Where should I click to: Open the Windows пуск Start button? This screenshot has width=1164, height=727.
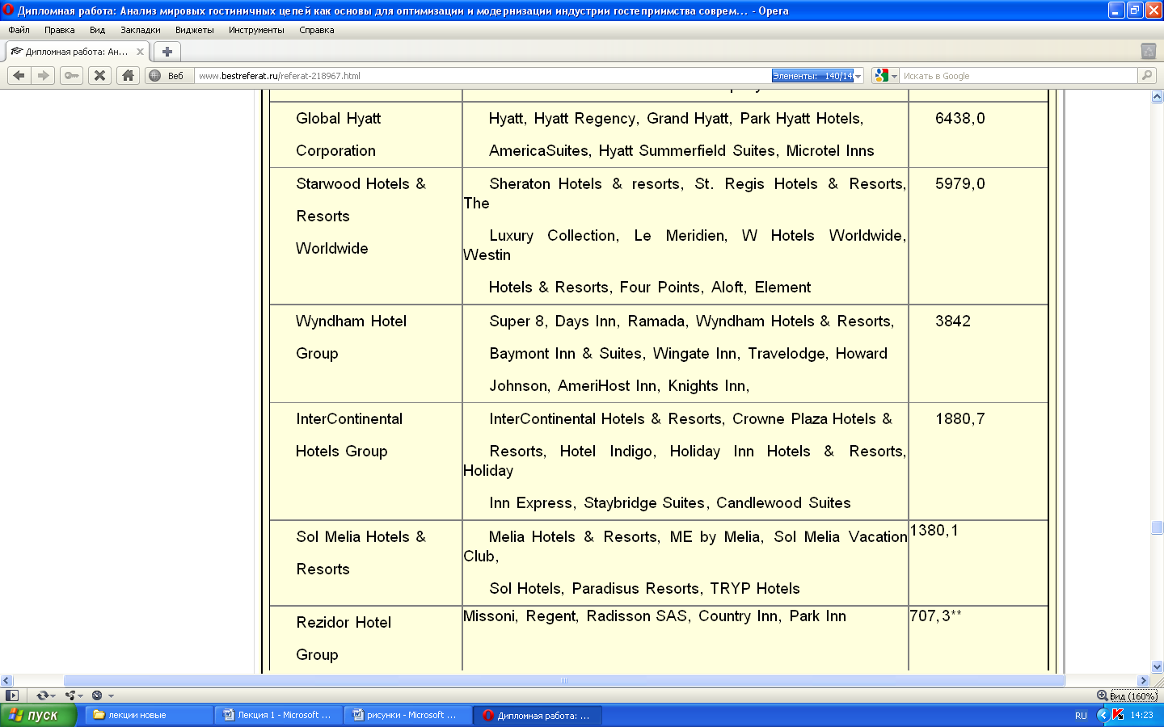(38, 715)
